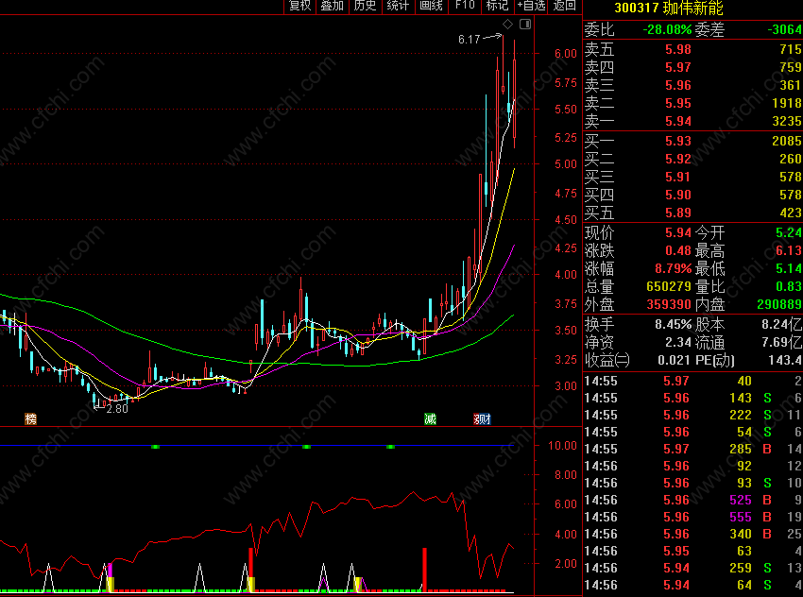This screenshot has width=803, height=597.
Task: Select the 画线 draw line tool
Action: [431, 6]
